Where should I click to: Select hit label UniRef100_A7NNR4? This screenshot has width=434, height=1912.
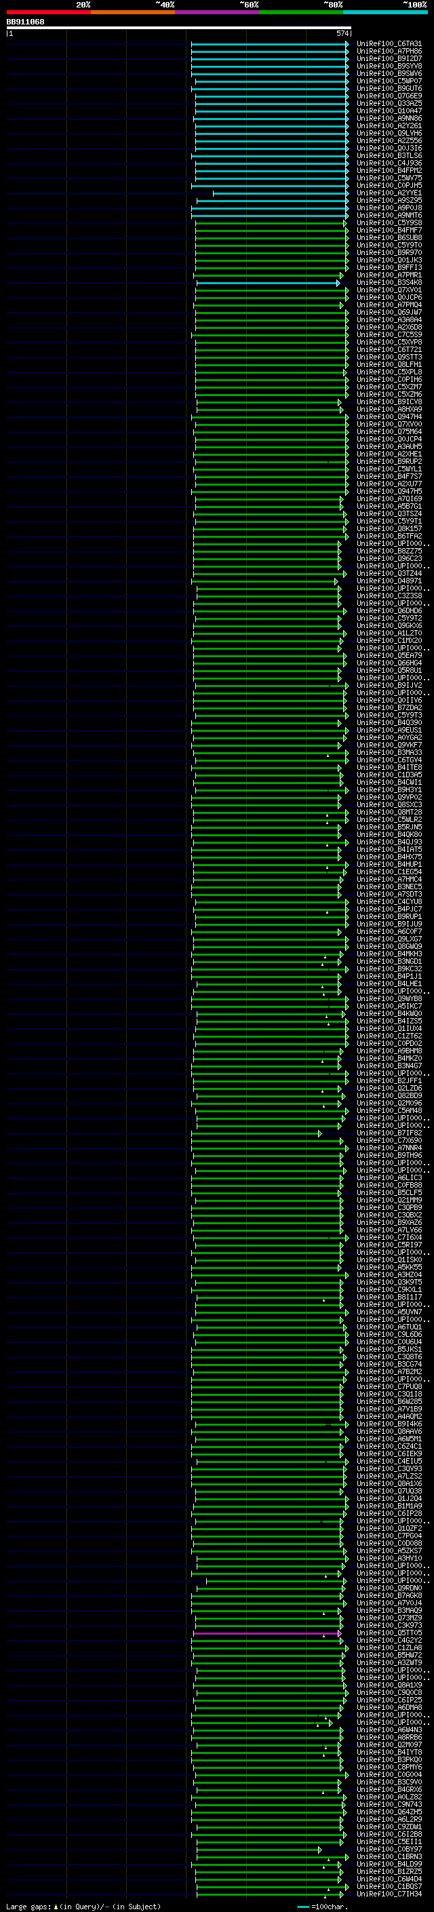[389, 1148]
